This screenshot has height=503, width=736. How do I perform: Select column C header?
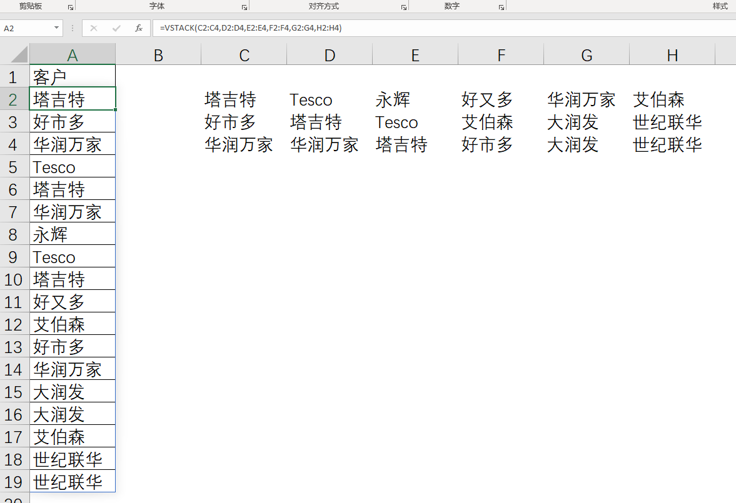[x=244, y=54]
